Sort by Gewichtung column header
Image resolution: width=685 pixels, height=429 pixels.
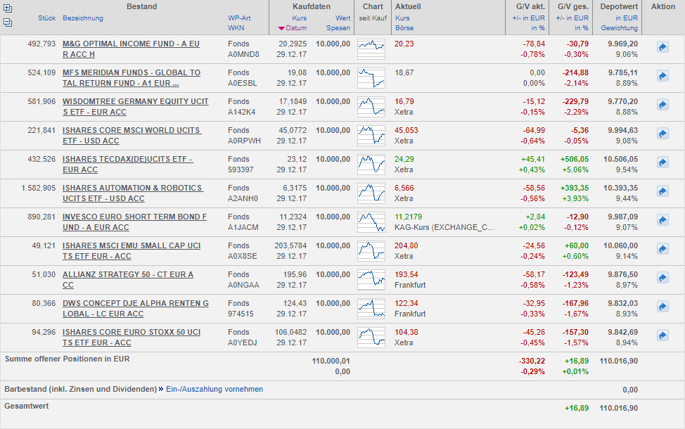click(619, 28)
